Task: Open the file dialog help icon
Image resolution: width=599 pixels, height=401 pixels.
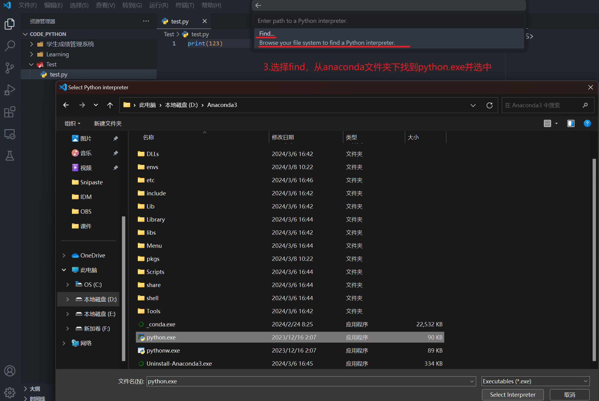Action: point(587,123)
